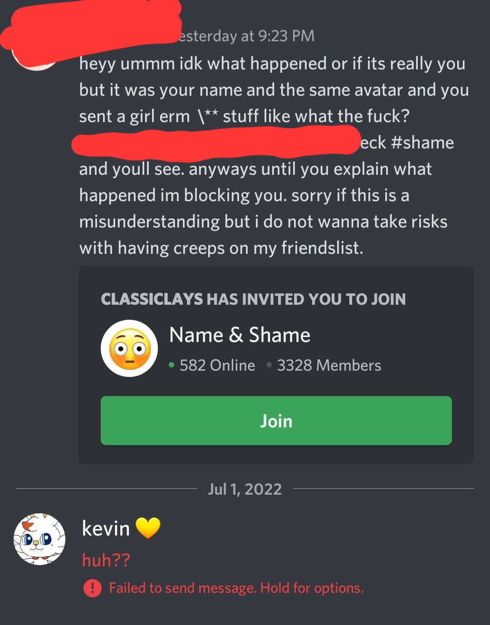Open the Name & Shame server icon
Viewport: 490px width, 625px height.
tap(129, 348)
